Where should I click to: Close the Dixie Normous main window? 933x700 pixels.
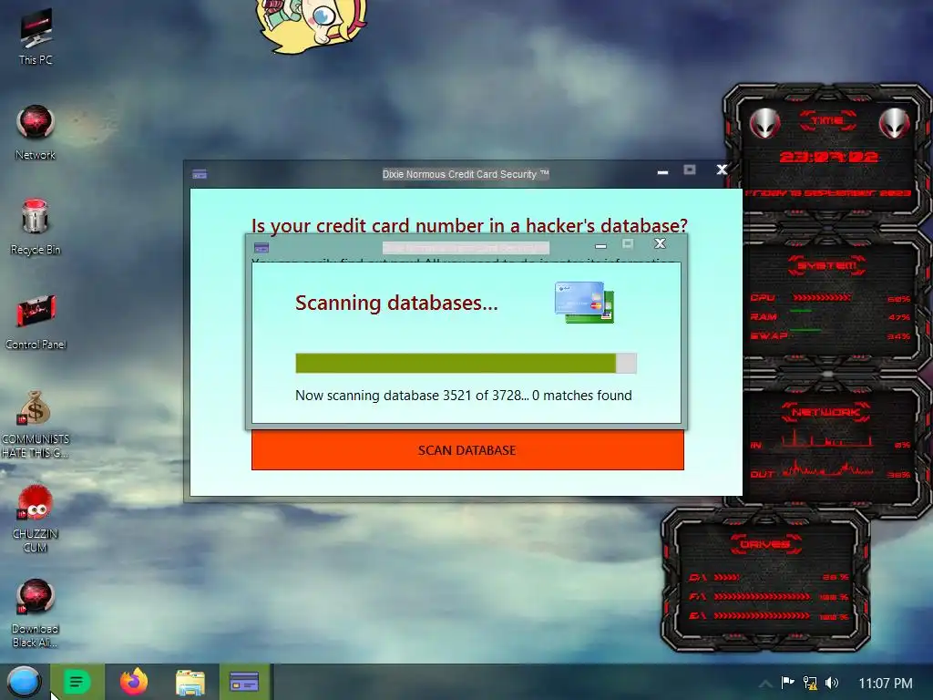pos(722,170)
